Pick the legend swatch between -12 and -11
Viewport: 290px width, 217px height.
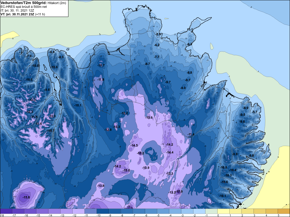(78, 211)
